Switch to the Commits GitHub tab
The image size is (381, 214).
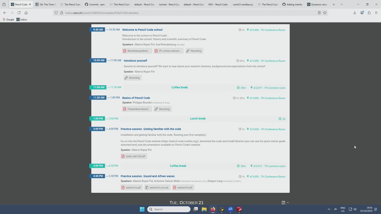[x=95, y=4]
